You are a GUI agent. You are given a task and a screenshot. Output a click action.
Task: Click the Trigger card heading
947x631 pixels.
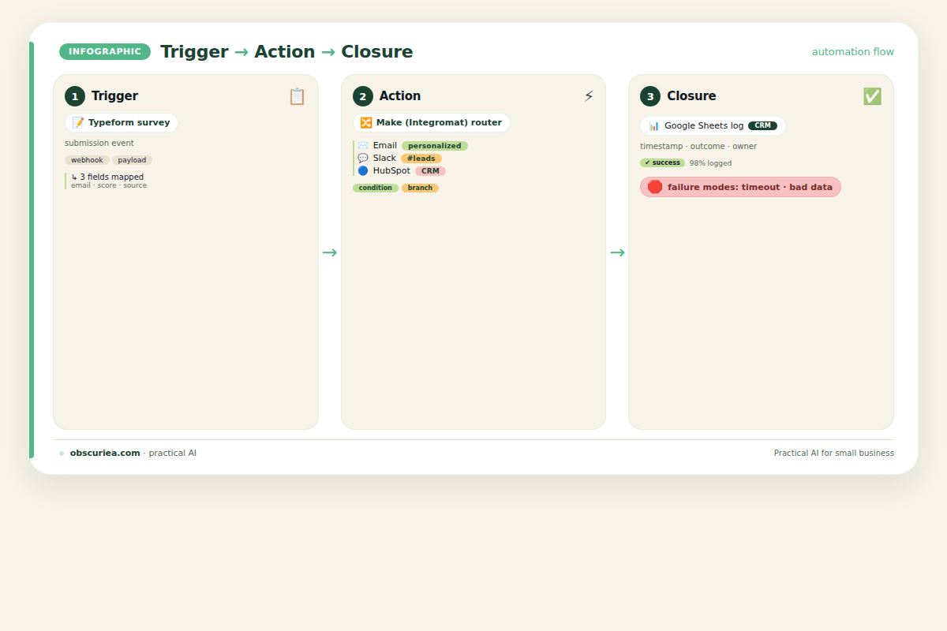pos(114,96)
